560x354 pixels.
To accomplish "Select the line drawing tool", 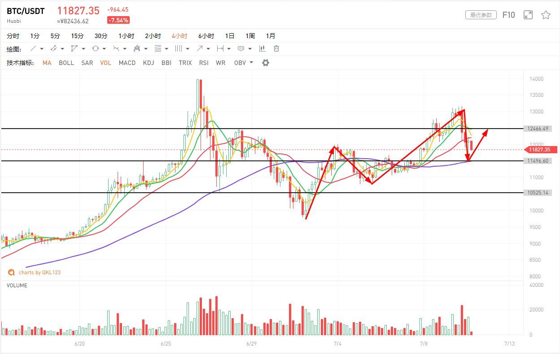I will [x=33, y=48].
